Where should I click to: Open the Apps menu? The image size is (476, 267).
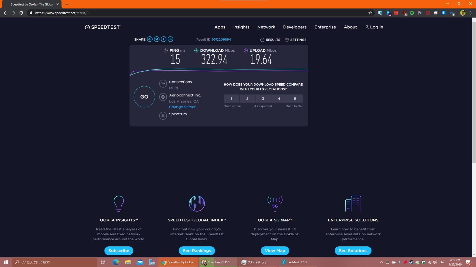click(220, 27)
